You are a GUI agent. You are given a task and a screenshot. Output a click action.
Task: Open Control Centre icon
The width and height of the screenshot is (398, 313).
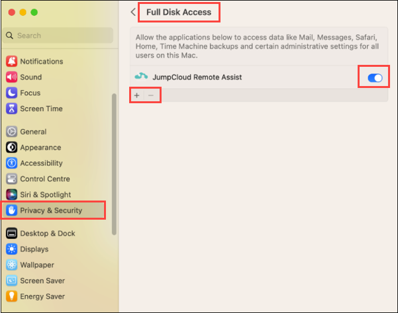click(11, 179)
